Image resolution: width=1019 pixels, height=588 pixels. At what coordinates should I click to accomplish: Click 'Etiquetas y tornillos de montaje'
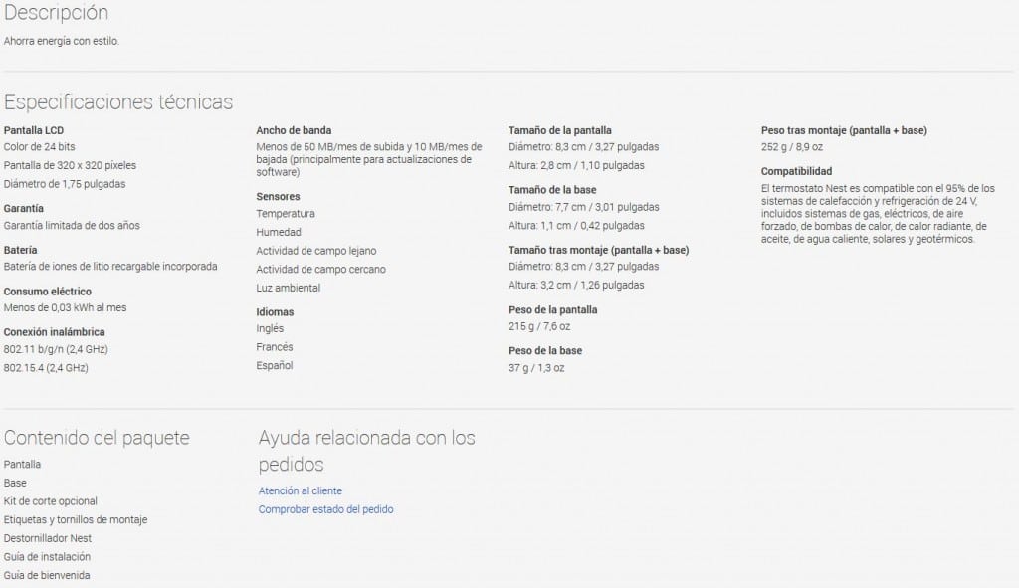76,519
